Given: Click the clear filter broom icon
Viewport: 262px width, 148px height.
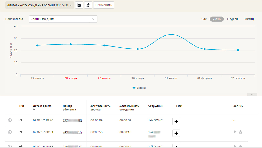Looking at the screenshot, I should (88, 5).
